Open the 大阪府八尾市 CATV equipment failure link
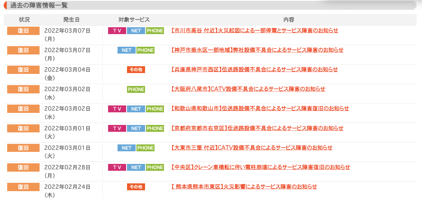422x198 pixels. point(248,89)
